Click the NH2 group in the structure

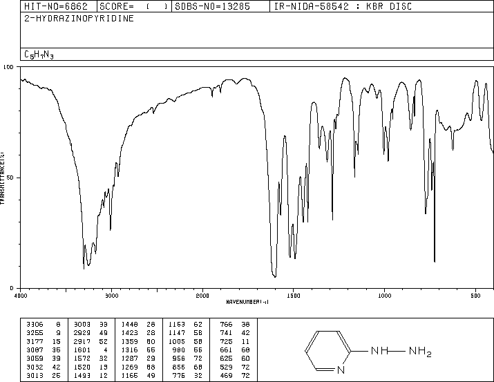(420, 352)
